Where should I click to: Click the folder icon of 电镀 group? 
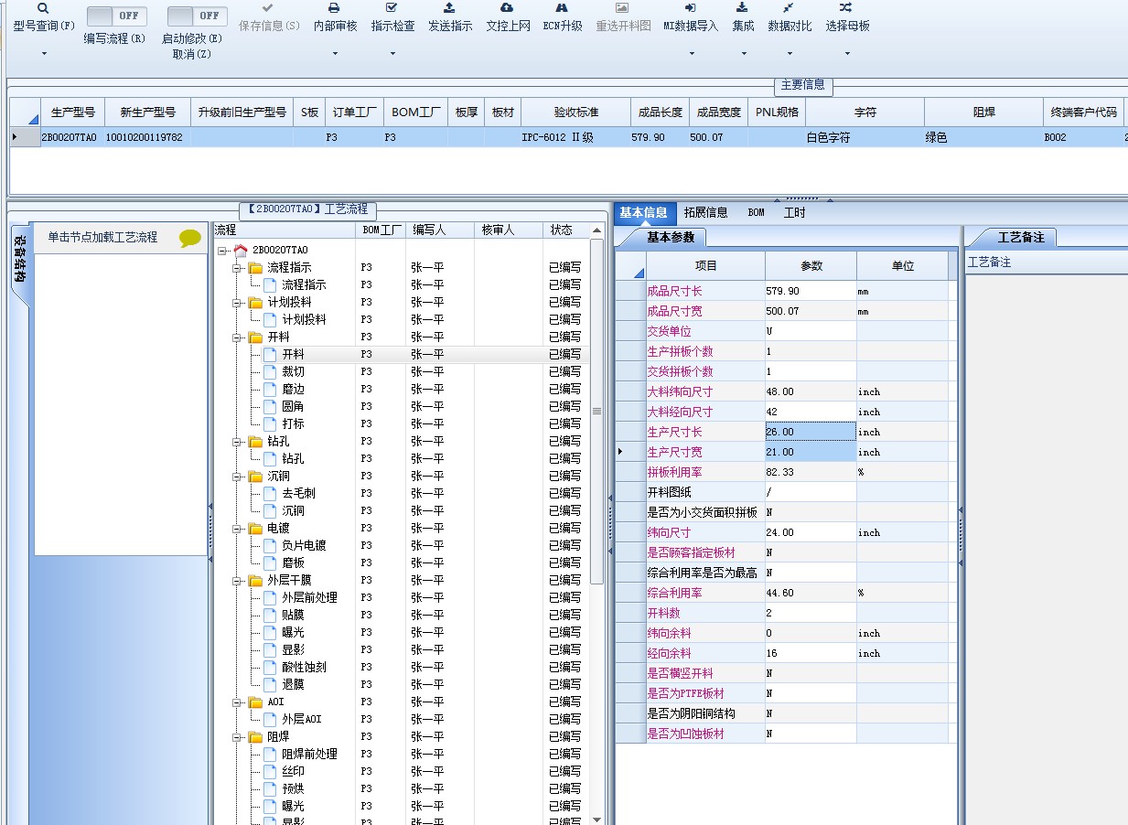pyautogui.click(x=255, y=529)
